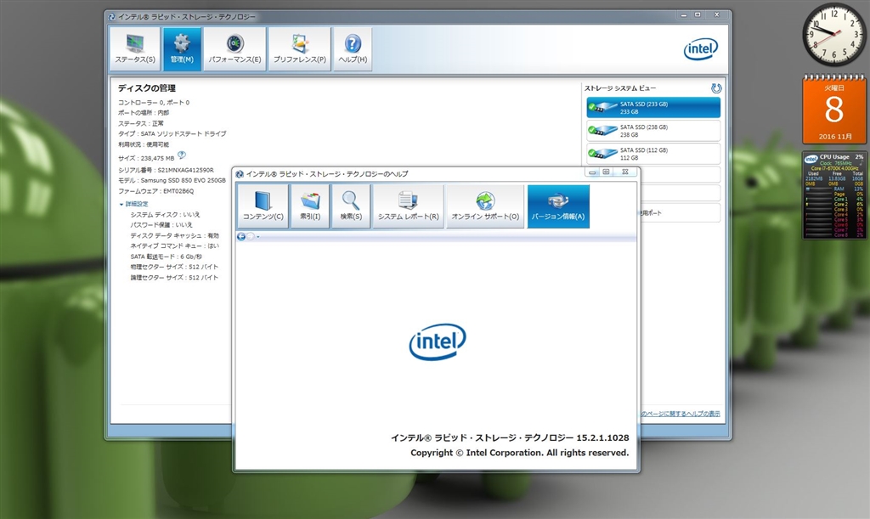Click the main window's title bar icon

click(111, 17)
